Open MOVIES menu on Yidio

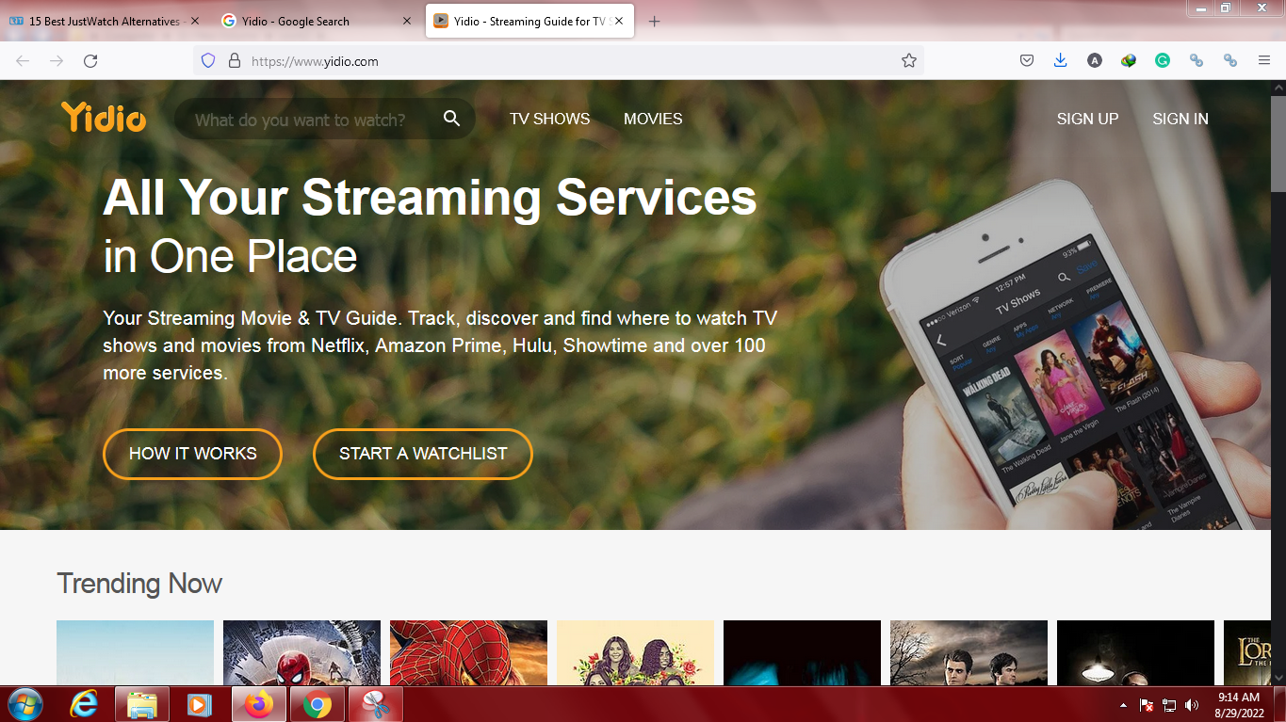[x=653, y=119]
